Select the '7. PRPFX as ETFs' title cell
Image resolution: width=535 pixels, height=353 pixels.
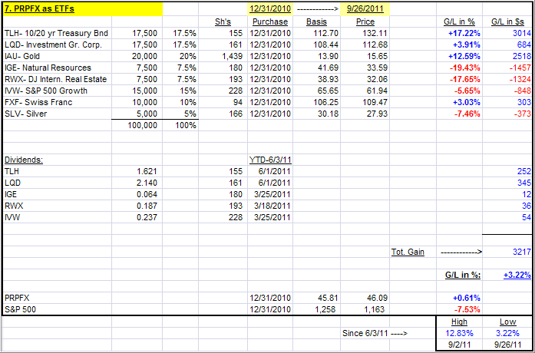(83, 9)
